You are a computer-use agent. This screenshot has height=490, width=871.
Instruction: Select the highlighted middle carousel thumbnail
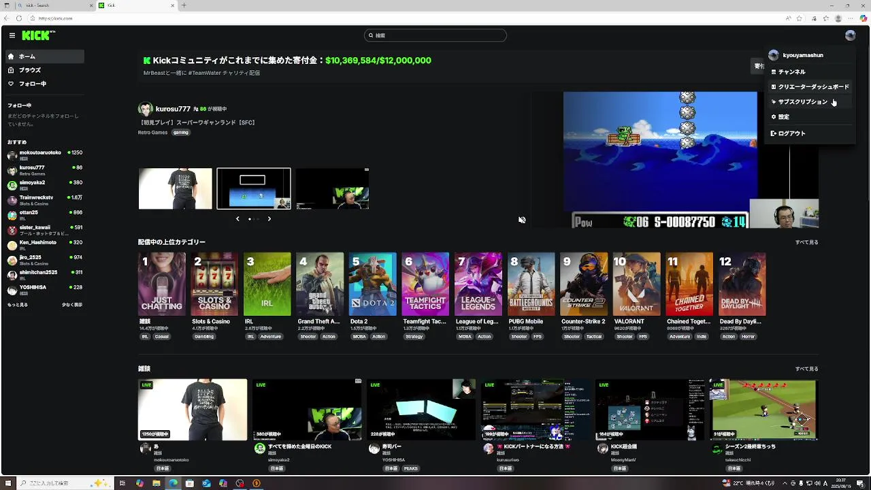point(254,189)
